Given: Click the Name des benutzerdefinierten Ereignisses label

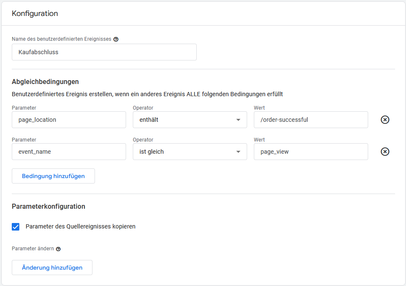Looking at the screenshot, I should click(x=61, y=39).
